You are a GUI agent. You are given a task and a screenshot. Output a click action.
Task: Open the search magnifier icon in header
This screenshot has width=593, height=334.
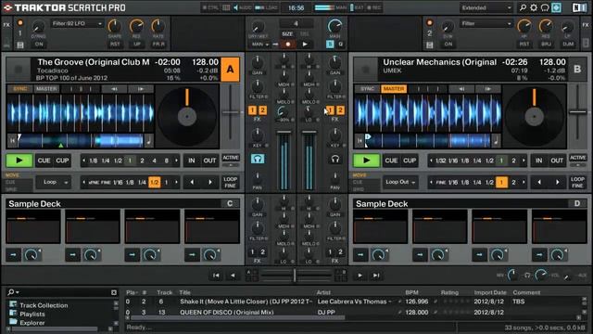coord(523,7)
